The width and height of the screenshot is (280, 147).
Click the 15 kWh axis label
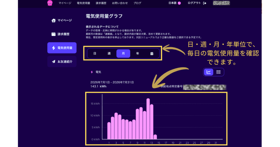click(x=95, y=104)
